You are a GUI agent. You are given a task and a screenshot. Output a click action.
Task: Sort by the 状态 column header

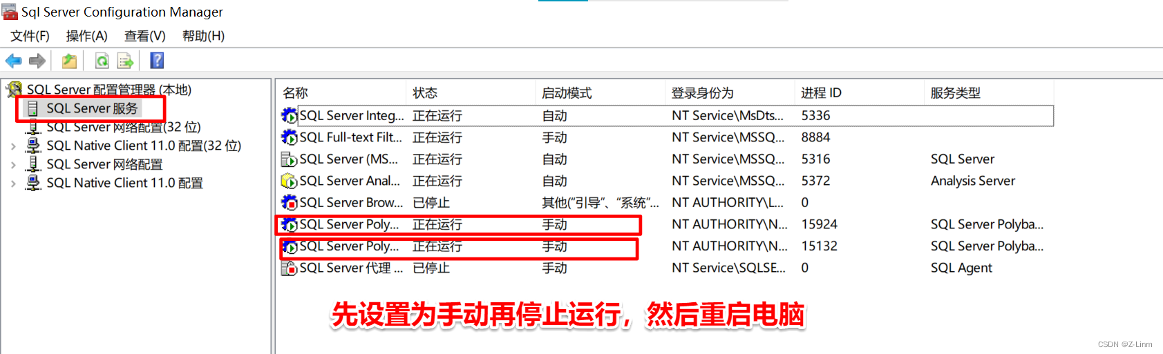471,93
